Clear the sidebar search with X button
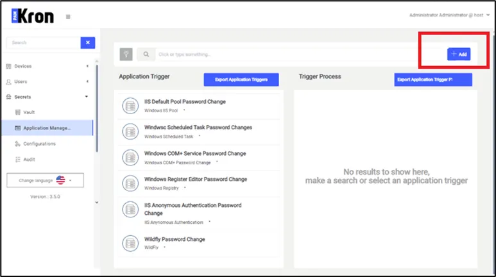 point(88,42)
